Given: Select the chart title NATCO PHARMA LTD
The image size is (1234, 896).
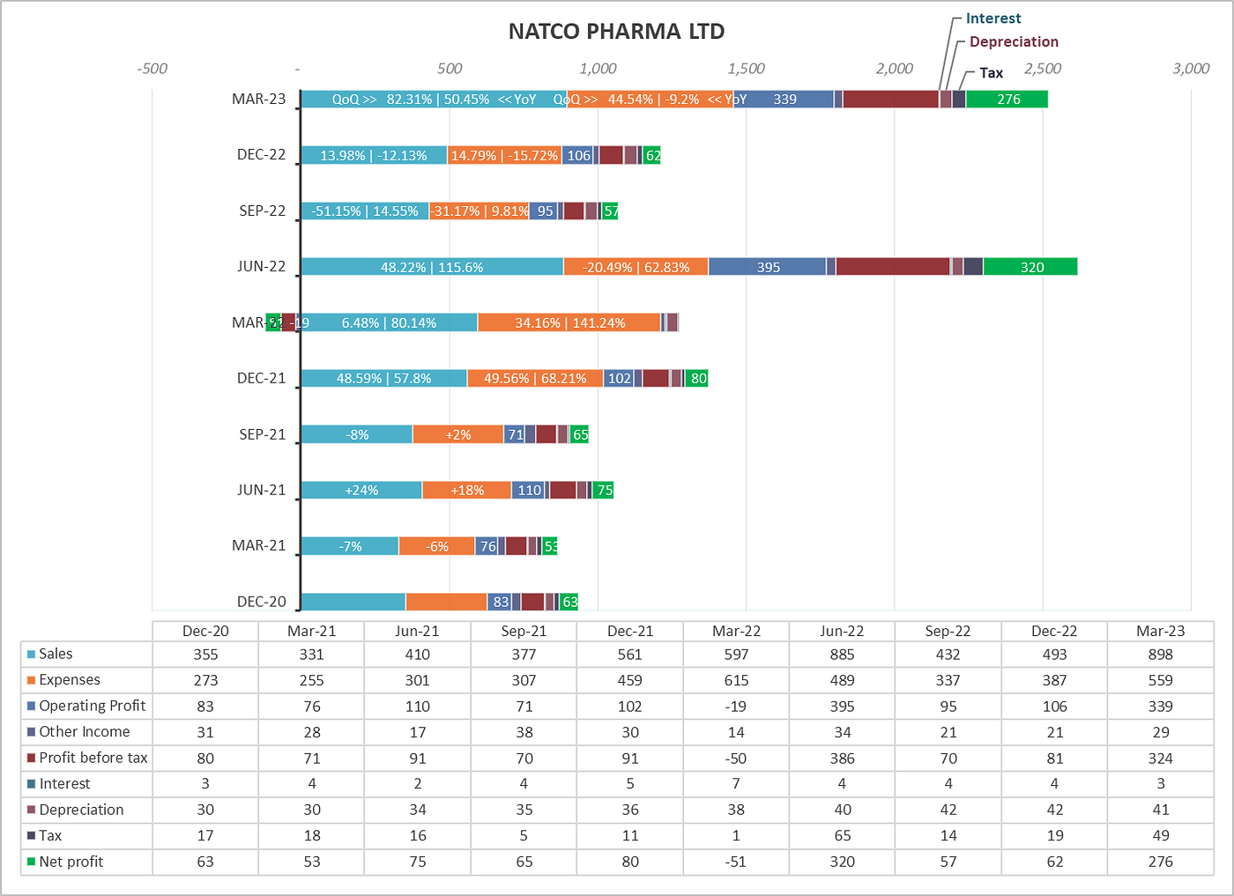Looking at the screenshot, I should coord(617,32).
